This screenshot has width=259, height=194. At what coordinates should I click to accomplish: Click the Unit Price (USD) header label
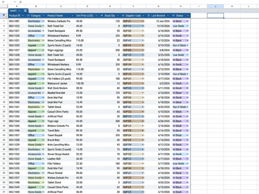[x=85, y=16]
